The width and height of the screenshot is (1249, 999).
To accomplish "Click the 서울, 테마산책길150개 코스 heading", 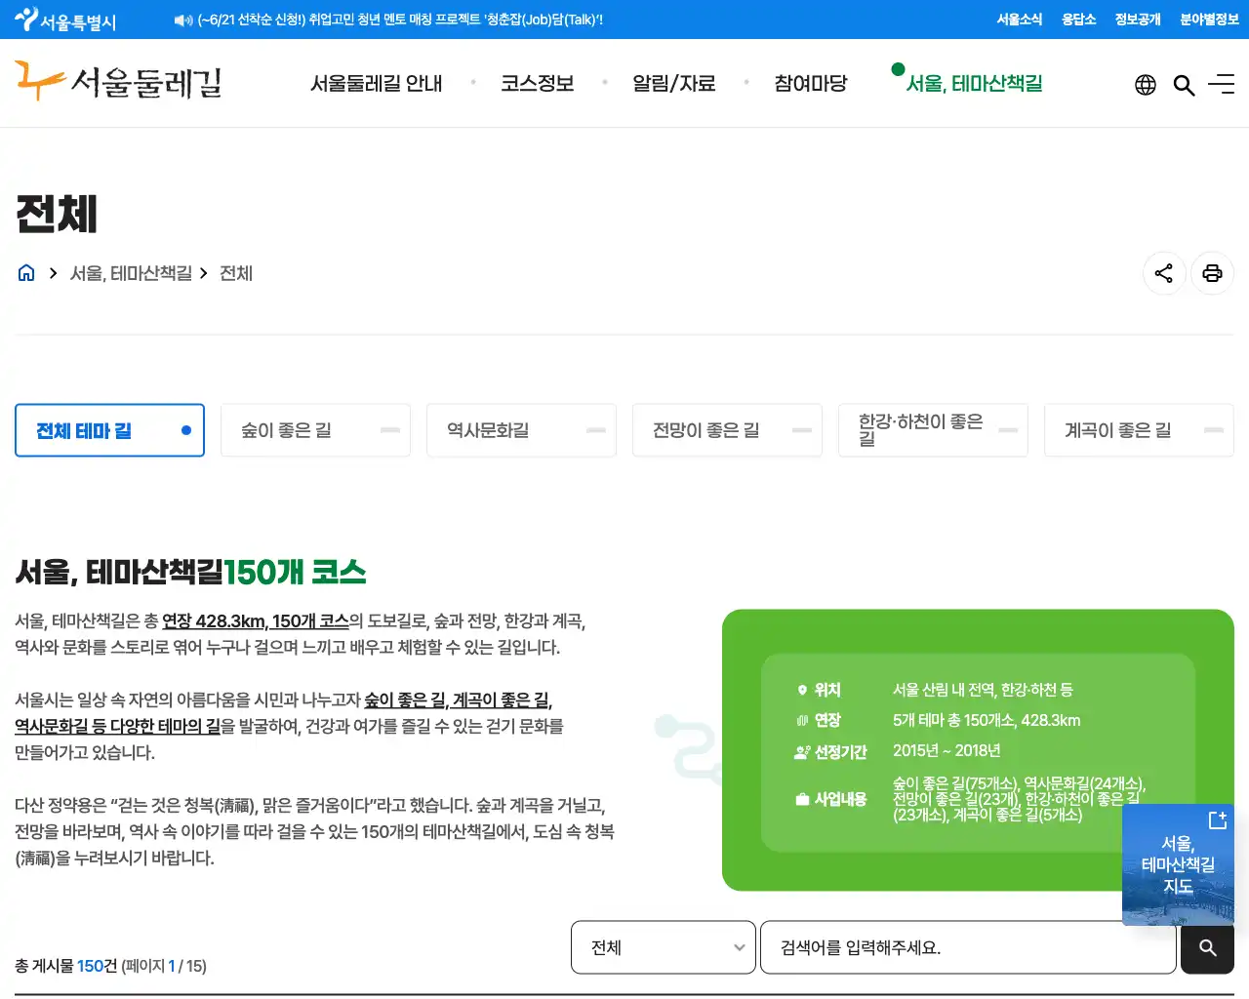I will pos(190,572).
